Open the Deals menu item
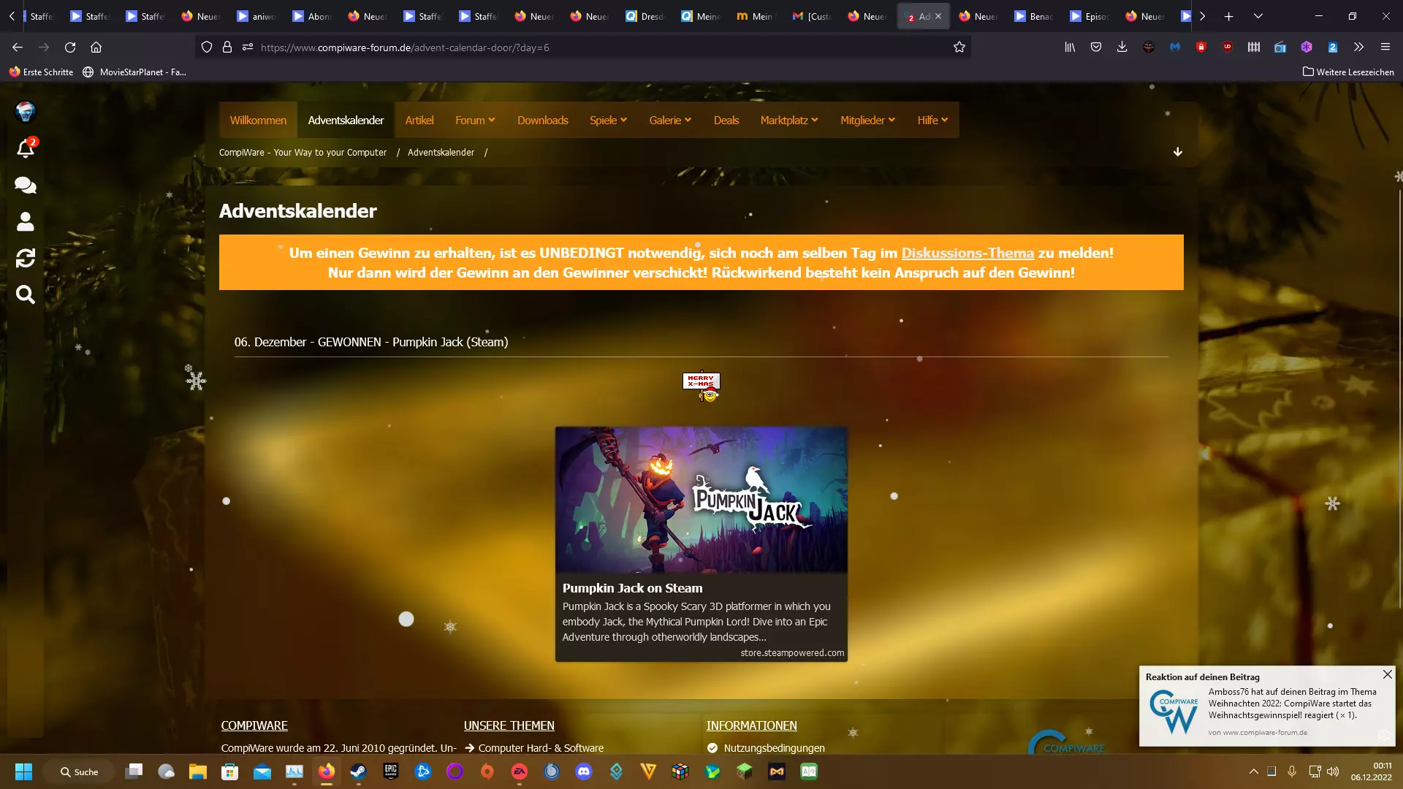This screenshot has height=789, width=1403. point(726,121)
